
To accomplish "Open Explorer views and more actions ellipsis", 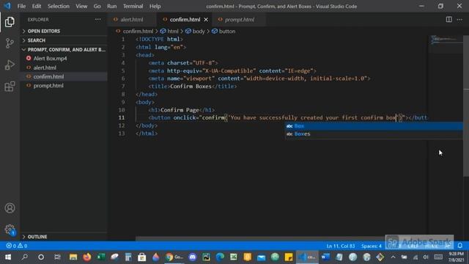I will (97, 20).
